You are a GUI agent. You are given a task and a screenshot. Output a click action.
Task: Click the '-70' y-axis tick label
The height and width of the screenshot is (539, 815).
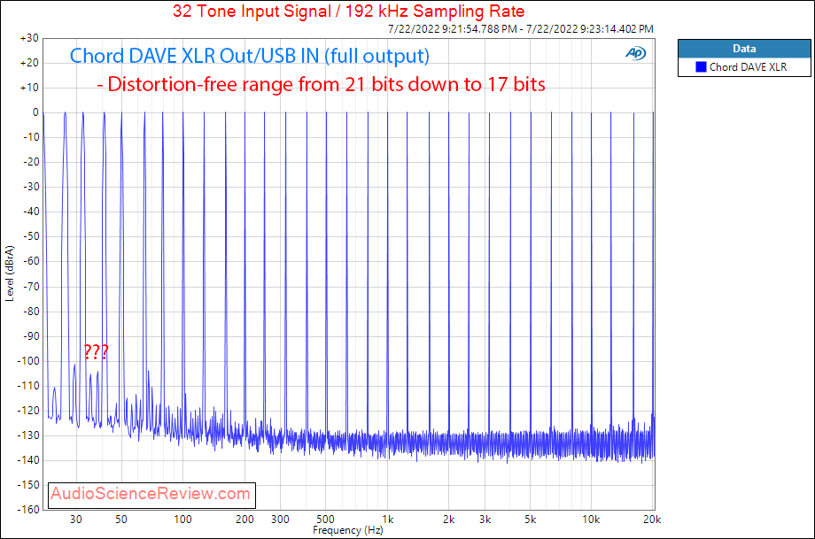(x=31, y=286)
